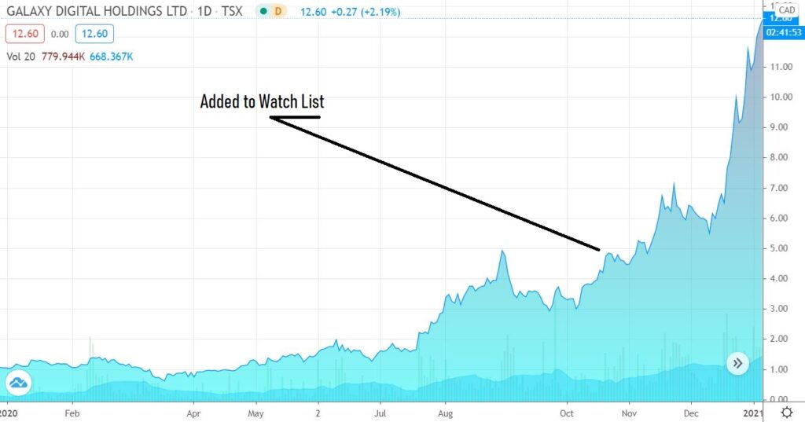Click the 6.00 price axis label
Image resolution: width=805 pixels, height=422 pixels.
tap(779, 218)
